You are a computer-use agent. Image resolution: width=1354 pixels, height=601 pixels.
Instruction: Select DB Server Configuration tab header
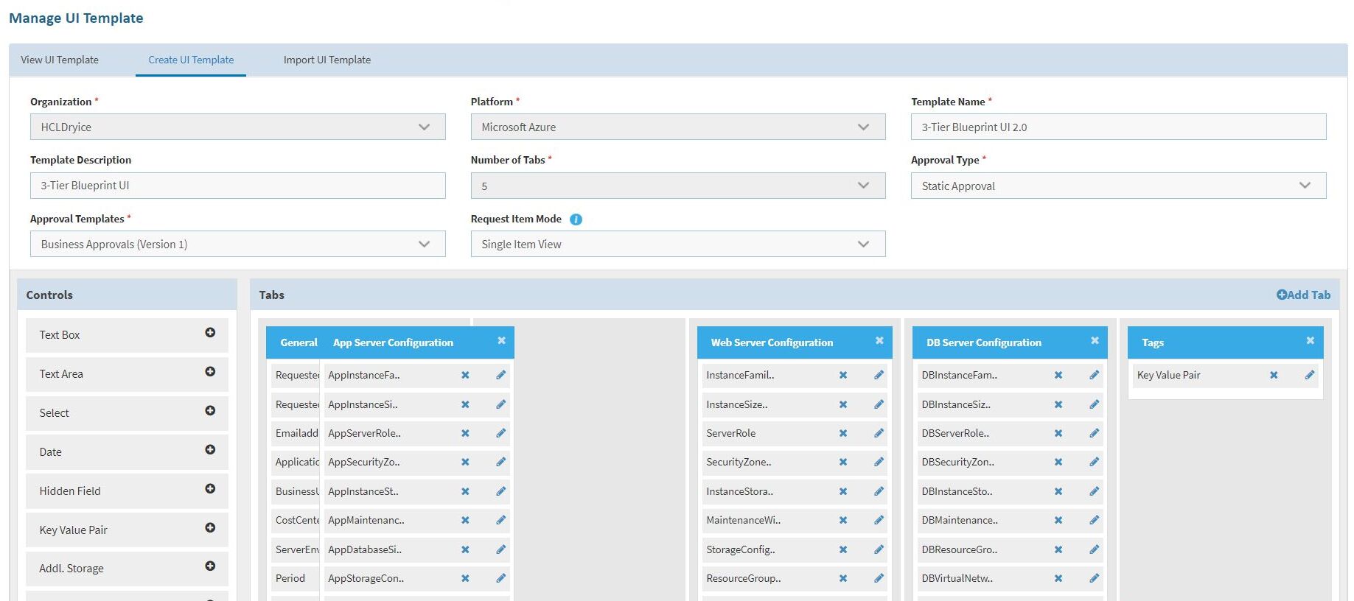coord(984,342)
